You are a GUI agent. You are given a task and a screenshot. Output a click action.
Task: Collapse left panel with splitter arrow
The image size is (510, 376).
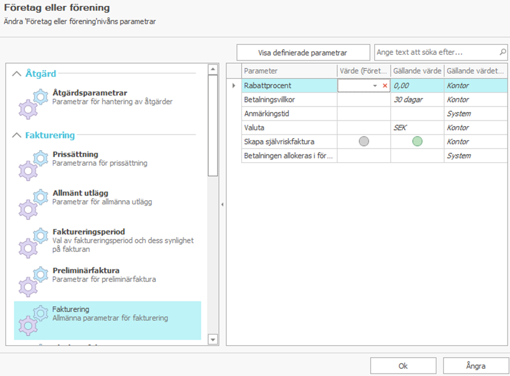(222, 204)
